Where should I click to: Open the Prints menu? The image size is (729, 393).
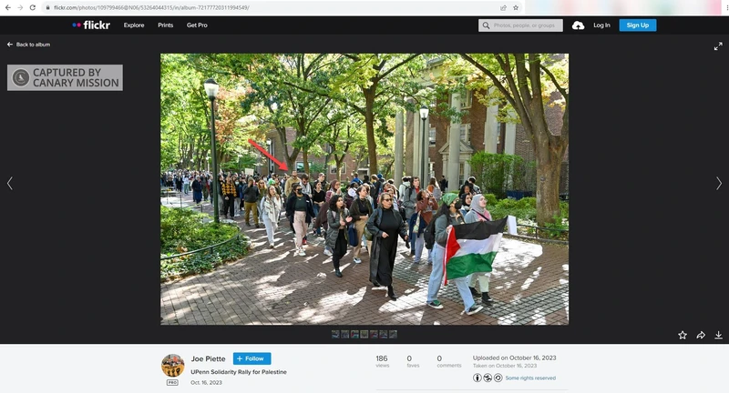(165, 25)
